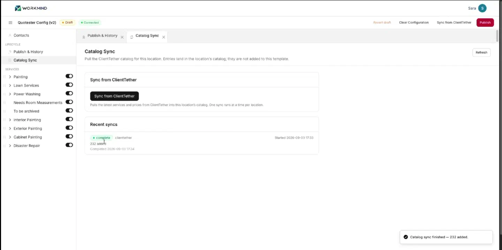This screenshot has height=250, width=502.
Task: Click drag handle beside Lawn Services
Action: (5, 86)
